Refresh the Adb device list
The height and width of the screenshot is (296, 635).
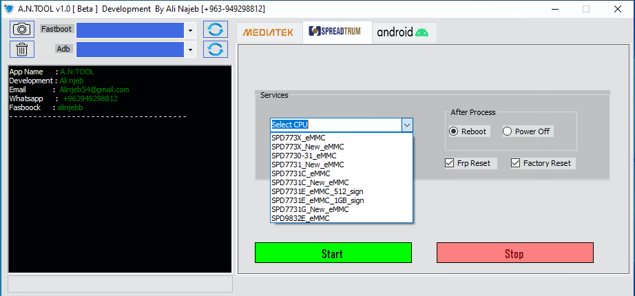(x=216, y=49)
